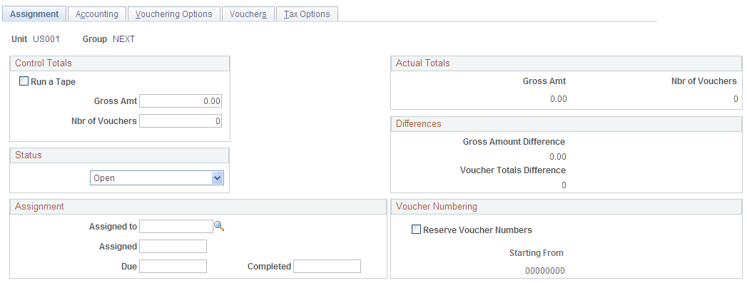Click the Voucher Totals Difference label
This screenshot has width=747, height=283.
513,170
